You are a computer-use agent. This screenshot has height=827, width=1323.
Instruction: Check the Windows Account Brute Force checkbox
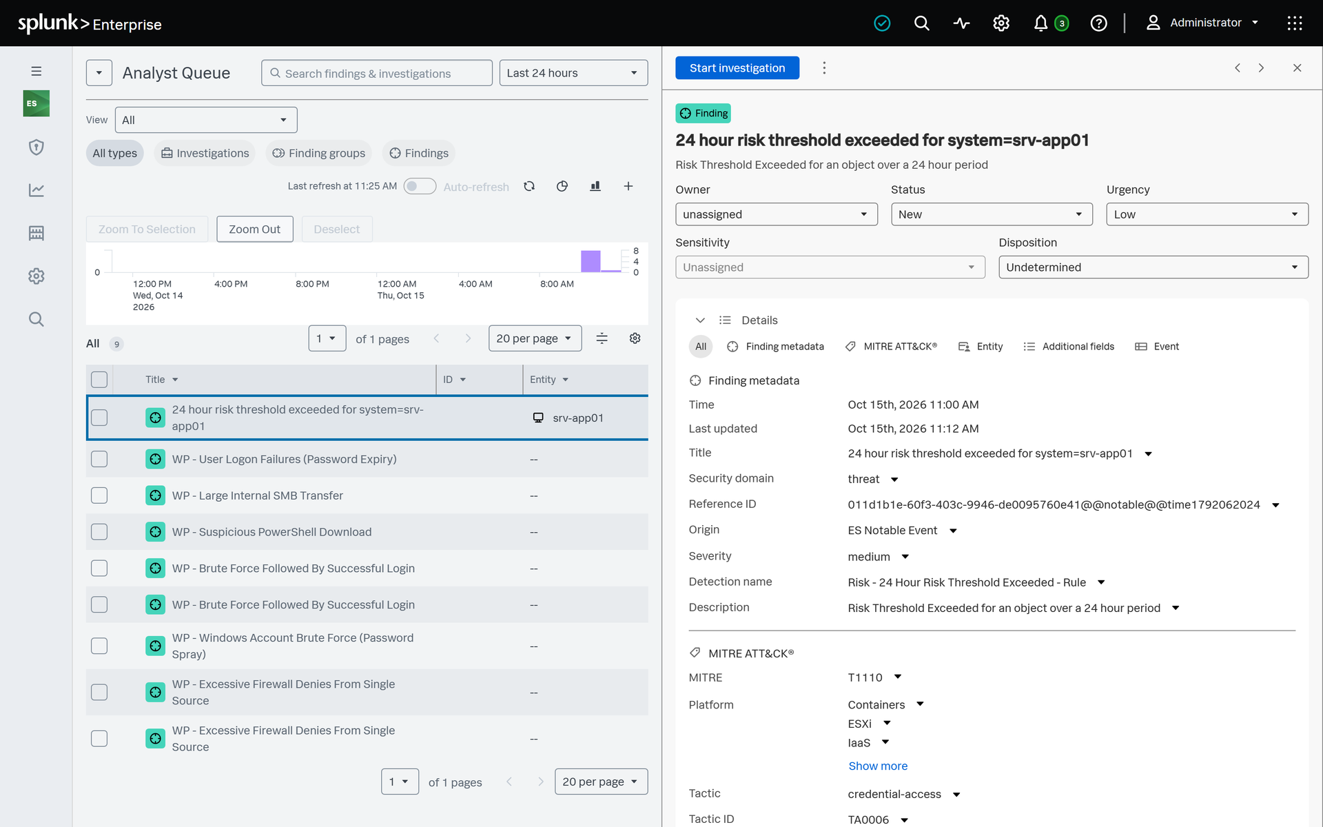99,646
